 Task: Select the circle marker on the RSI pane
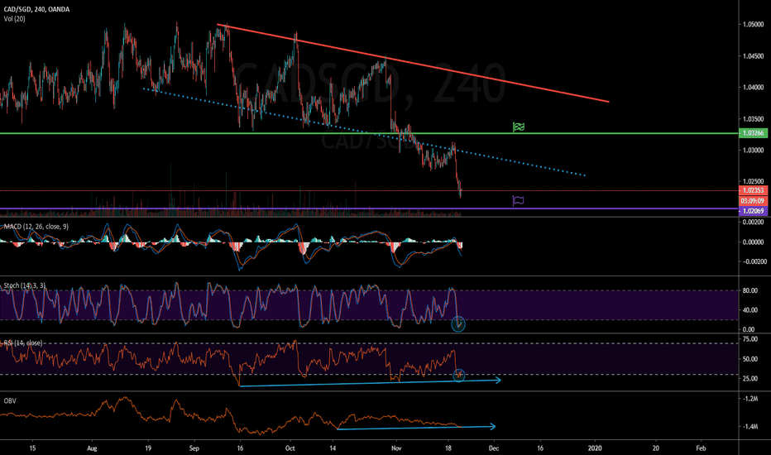coord(459,376)
